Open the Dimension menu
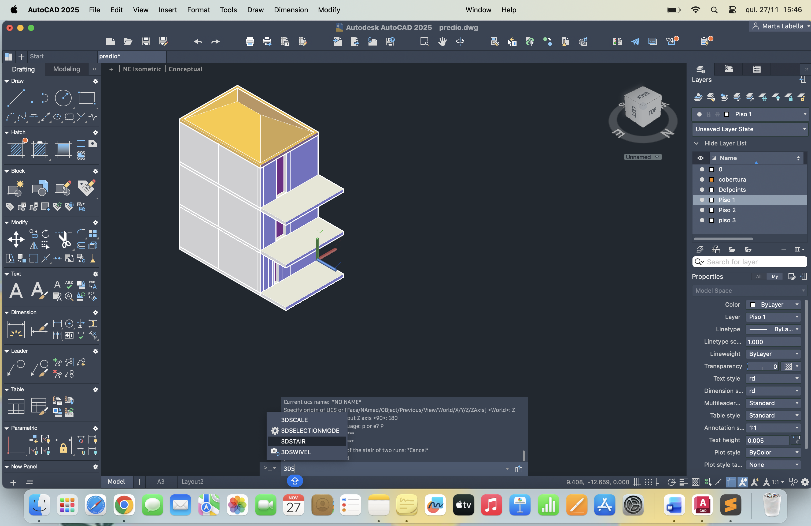The image size is (811, 526). pyautogui.click(x=291, y=10)
